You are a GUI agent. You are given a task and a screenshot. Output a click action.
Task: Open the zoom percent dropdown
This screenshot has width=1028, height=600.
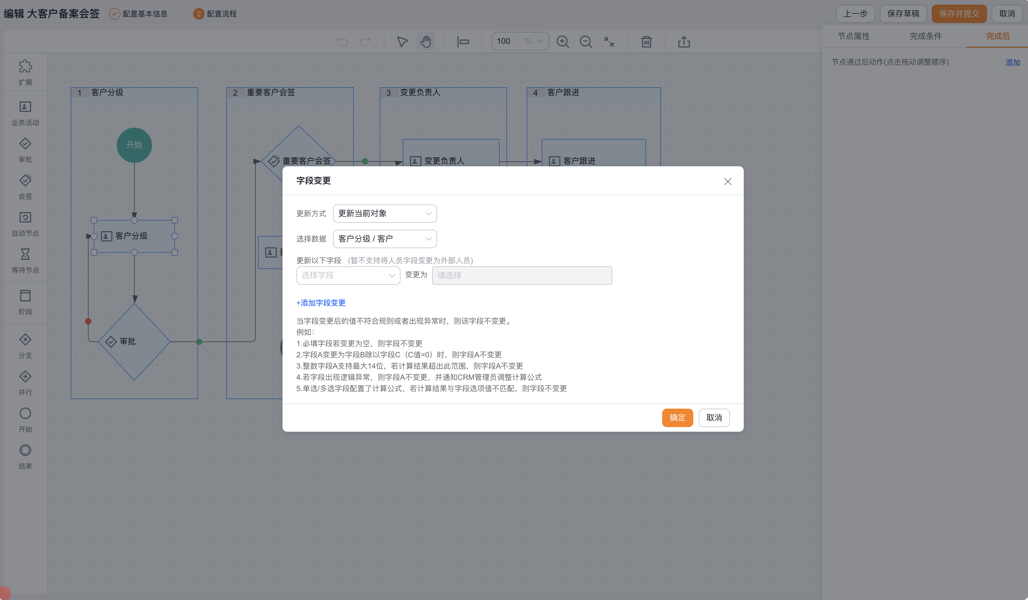pyautogui.click(x=540, y=41)
